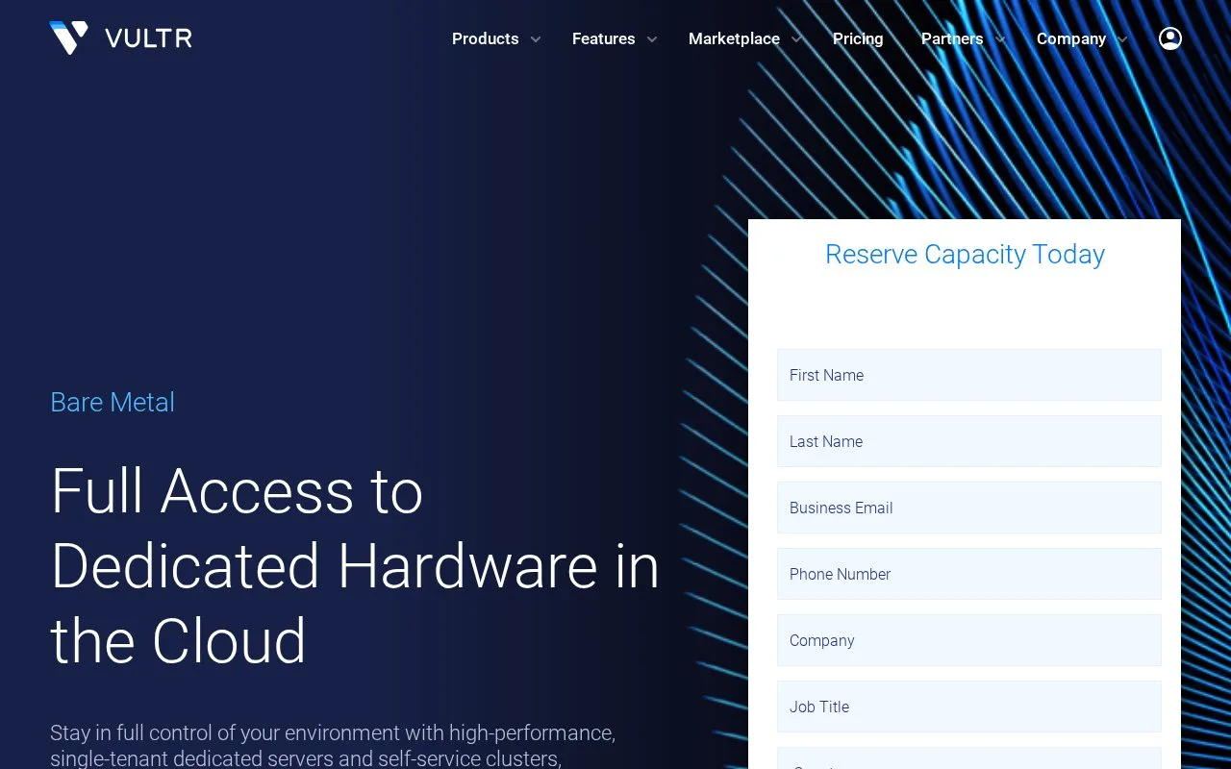Expand the Marketplace dropdown chevron
The width and height of the screenshot is (1231, 769).
tap(796, 39)
